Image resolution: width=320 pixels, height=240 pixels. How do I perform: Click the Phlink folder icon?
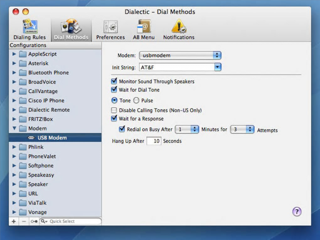[23, 147]
